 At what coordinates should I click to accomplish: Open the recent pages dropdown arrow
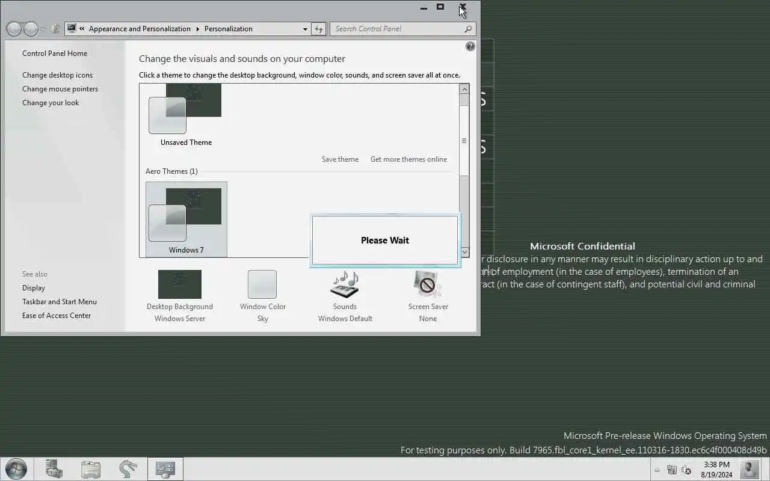[x=43, y=29]
